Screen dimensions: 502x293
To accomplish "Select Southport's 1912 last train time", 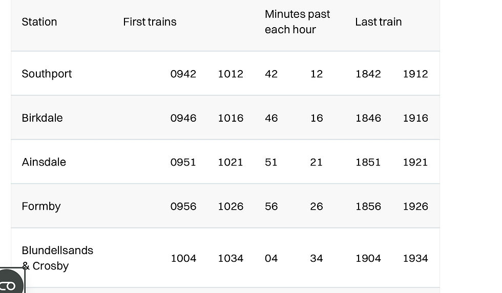I will [x=415, y=74].
